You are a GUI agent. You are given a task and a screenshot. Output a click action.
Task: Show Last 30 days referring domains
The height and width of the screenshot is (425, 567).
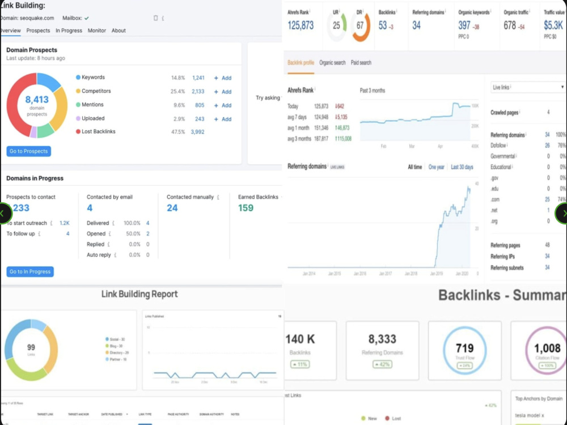[462, 167]
